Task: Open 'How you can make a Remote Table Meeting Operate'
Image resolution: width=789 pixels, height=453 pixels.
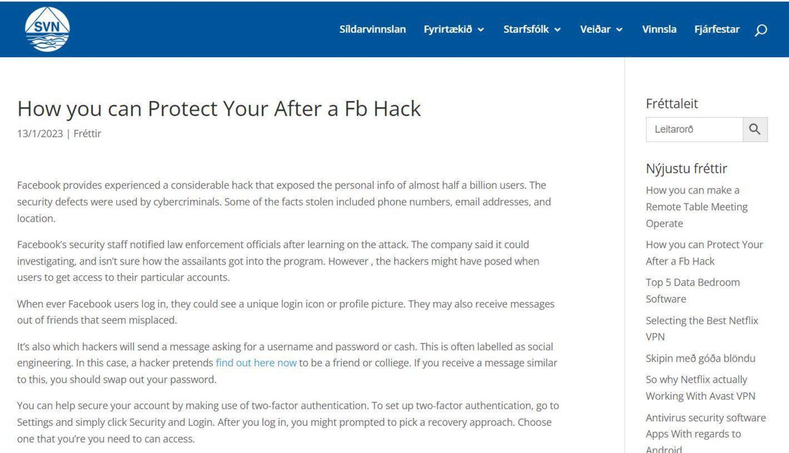Action: [697, 207]
